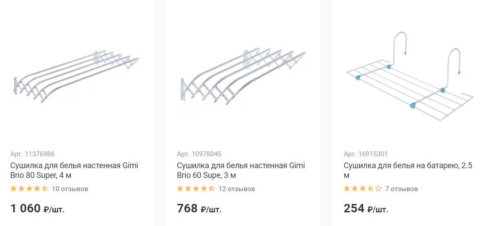Click article number 'Арт. 10978045'
This screenshot has width=485, height=226.
(x=199, y=154)
